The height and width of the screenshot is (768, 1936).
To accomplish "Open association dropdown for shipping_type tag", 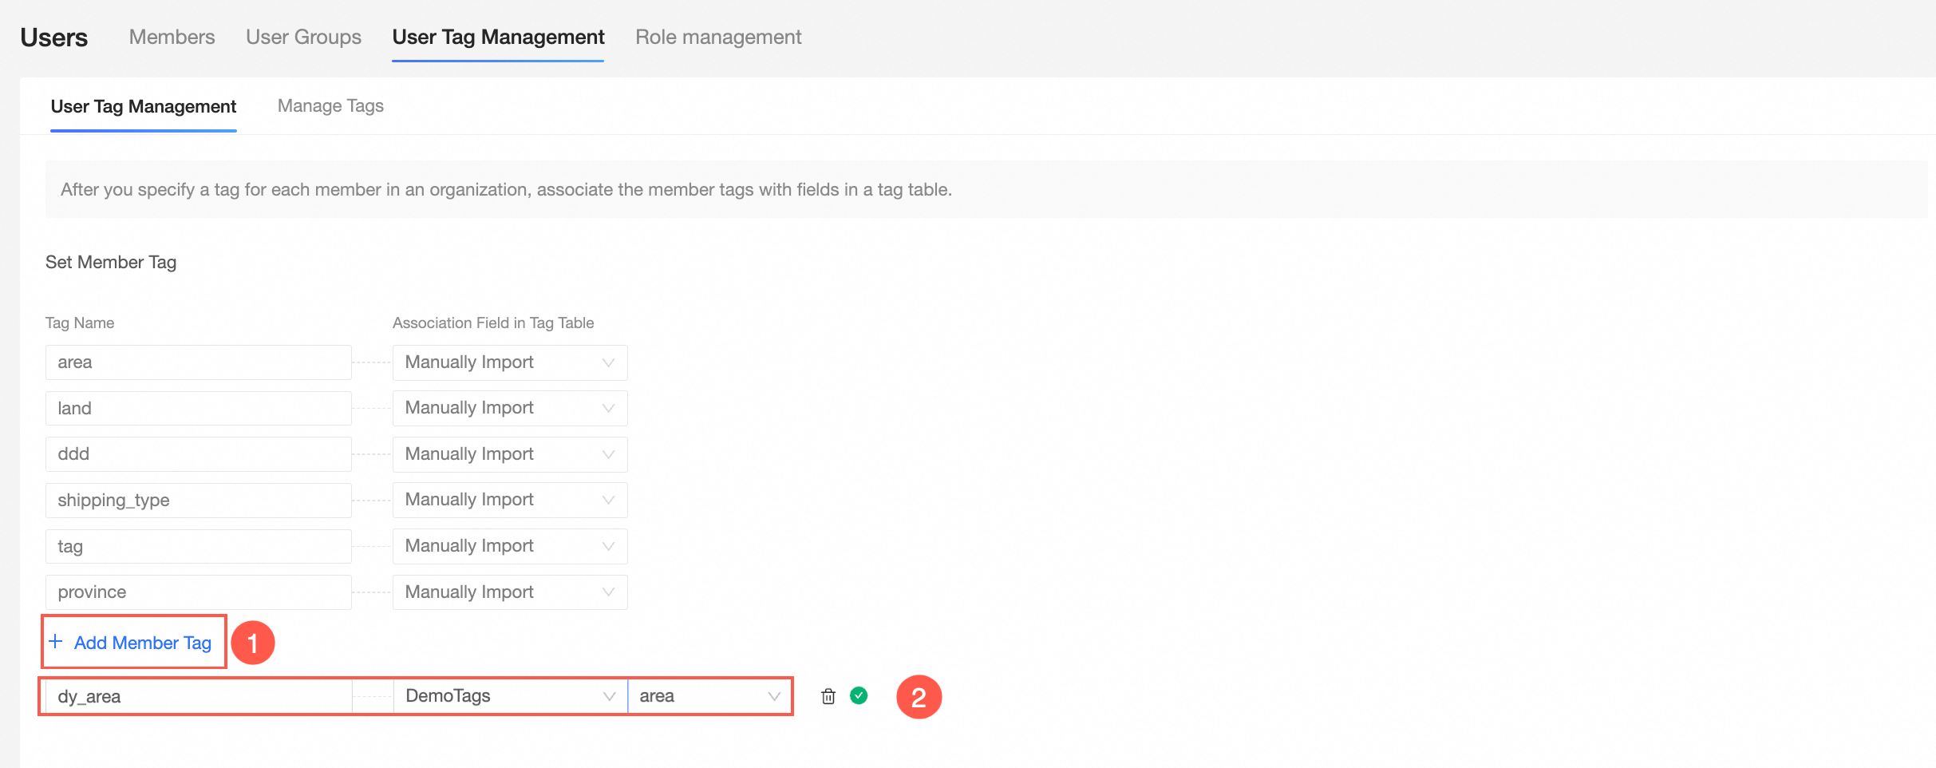I will 510,500.
